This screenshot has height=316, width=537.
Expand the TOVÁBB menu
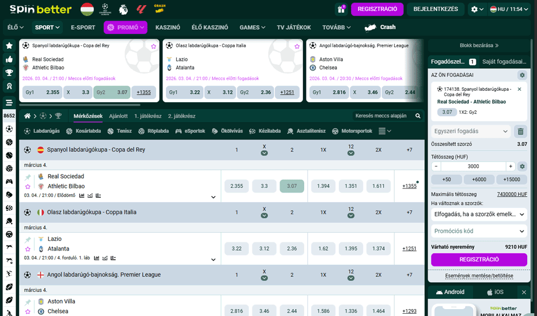[x=336, y=28]
